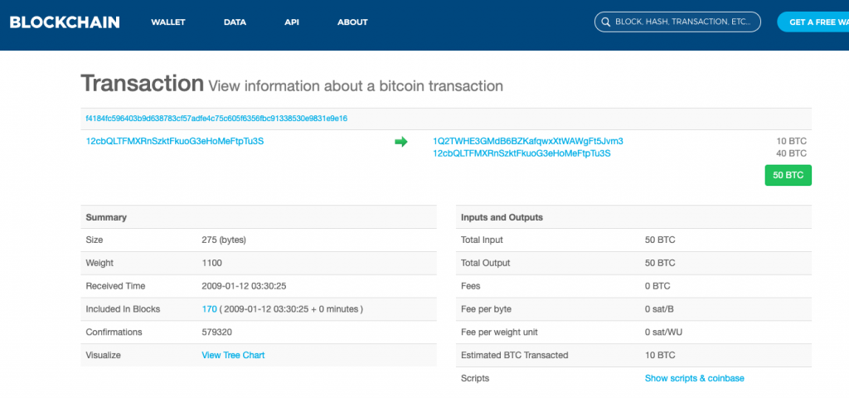The width and height of the screenshot is (849, 398).
Task: Open the transaction hash link f4184fc5…
Action: click(x=216, y=119)
